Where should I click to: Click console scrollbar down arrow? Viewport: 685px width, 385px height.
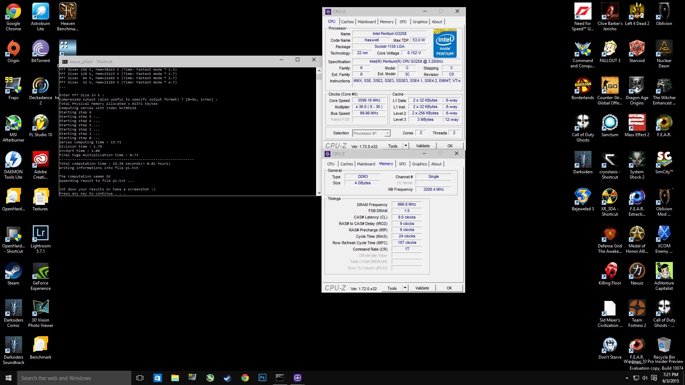click(x=319, y=193)
